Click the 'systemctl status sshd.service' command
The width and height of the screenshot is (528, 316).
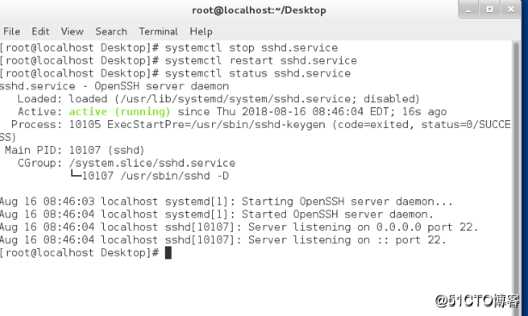click(258, 73)
